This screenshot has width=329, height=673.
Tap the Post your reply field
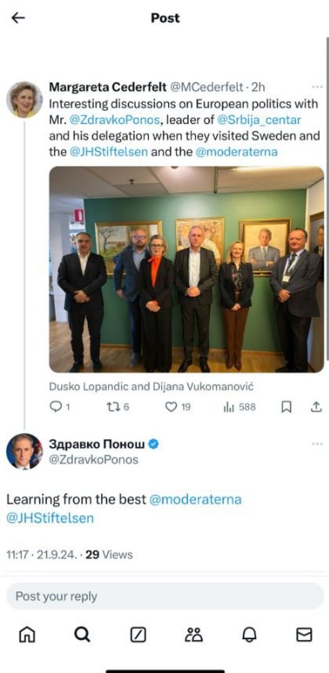tap(165, 596)
